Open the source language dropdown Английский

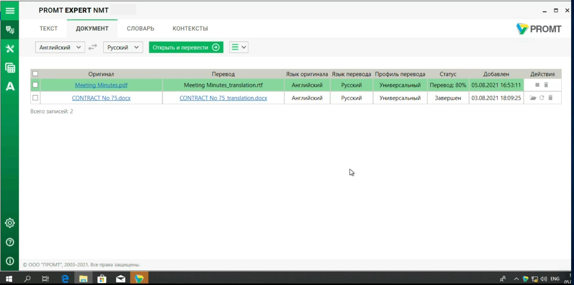click(x=60, y=47)
